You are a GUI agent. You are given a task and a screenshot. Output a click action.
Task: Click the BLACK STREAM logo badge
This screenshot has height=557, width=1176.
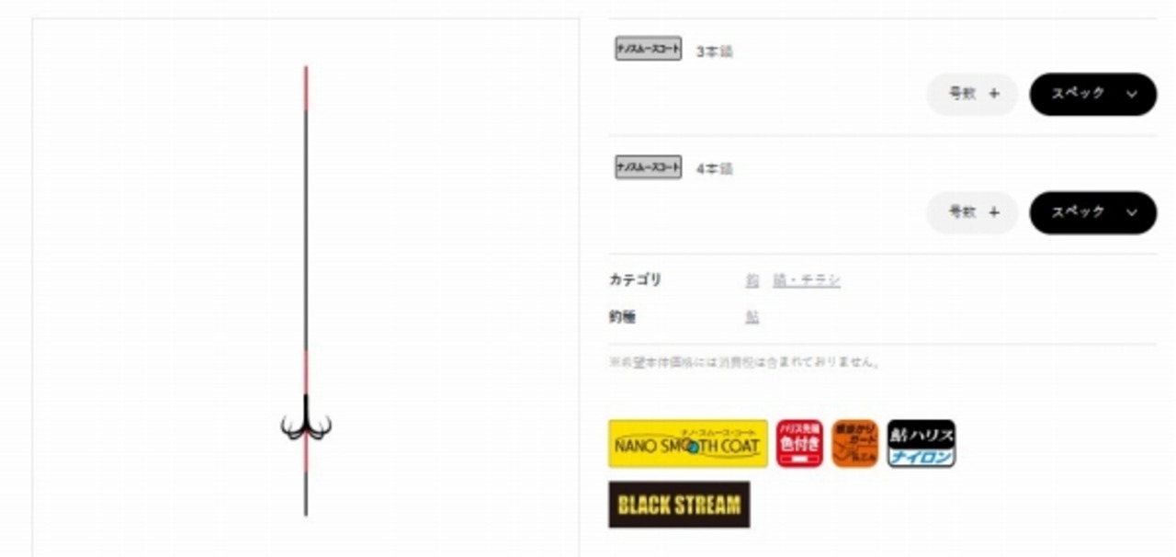click(679, 505)
